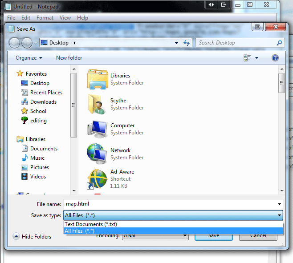Click the search magnifier icon

click(279, 43)
